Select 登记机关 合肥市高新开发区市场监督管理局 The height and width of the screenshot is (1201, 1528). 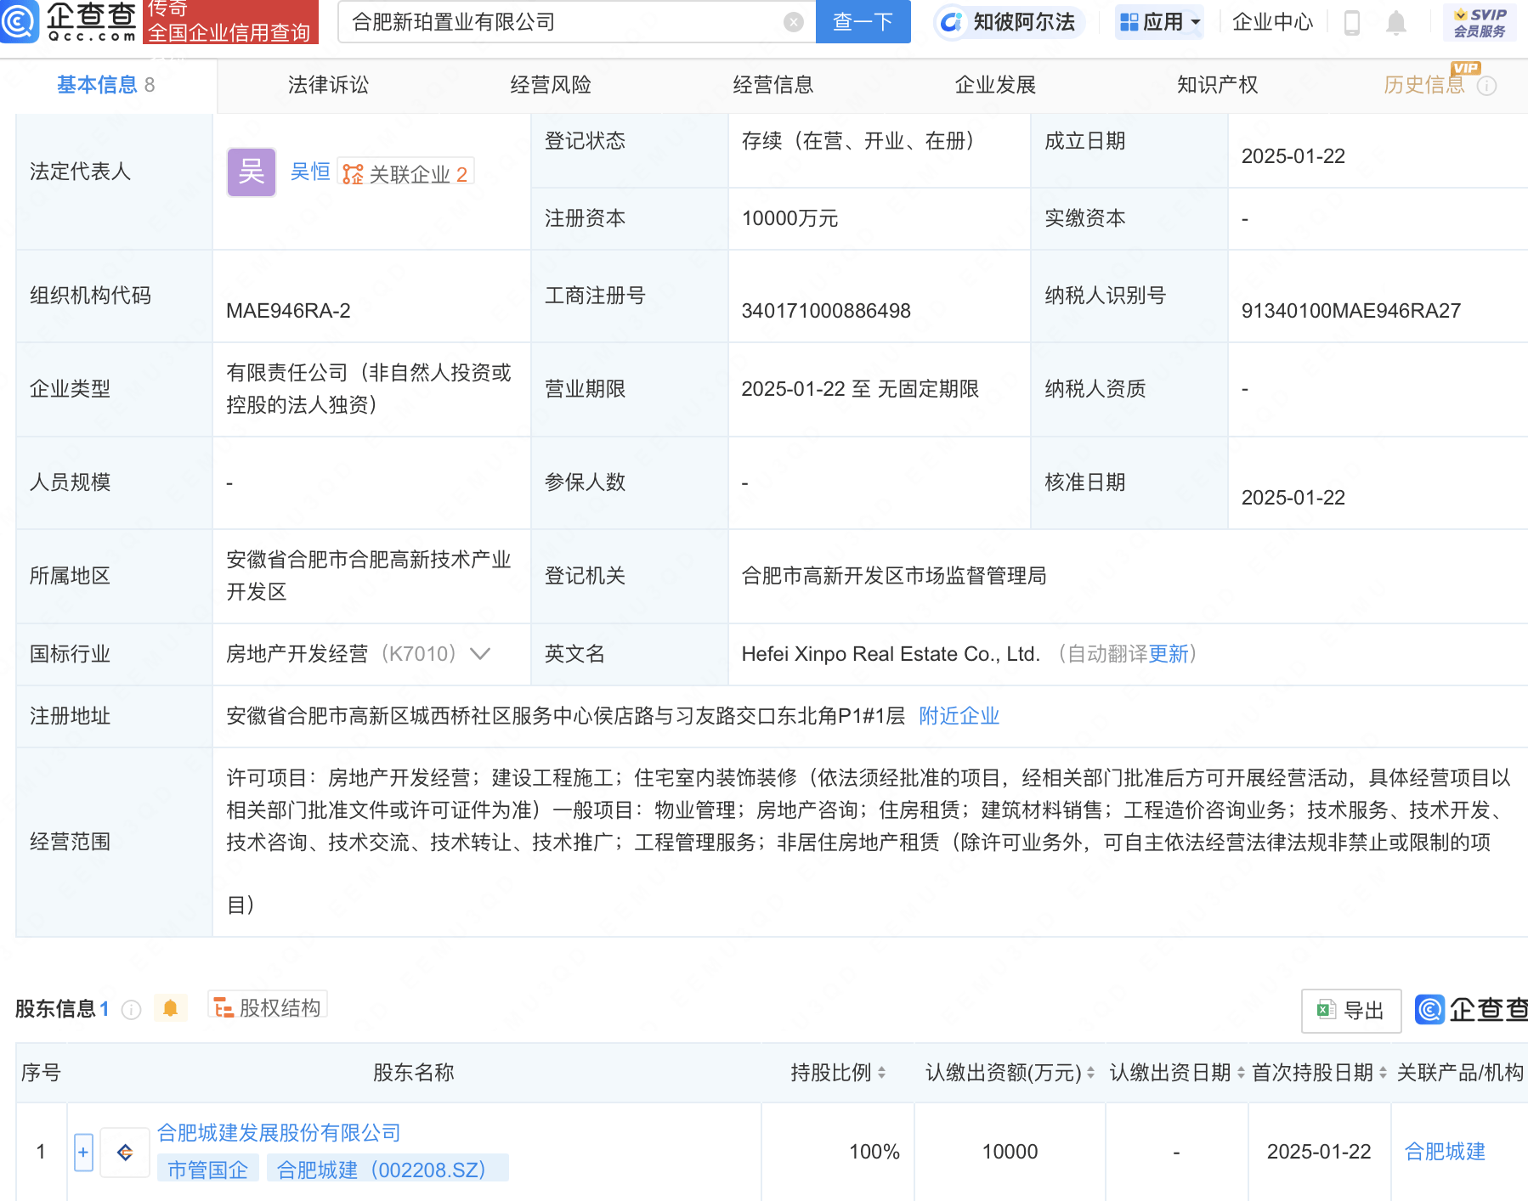pyautogui.click(x=894, y=576)
